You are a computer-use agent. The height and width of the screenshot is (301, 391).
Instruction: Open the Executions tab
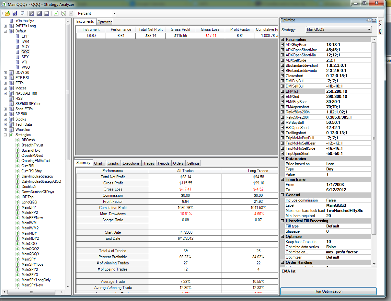(x=131, y=163)
